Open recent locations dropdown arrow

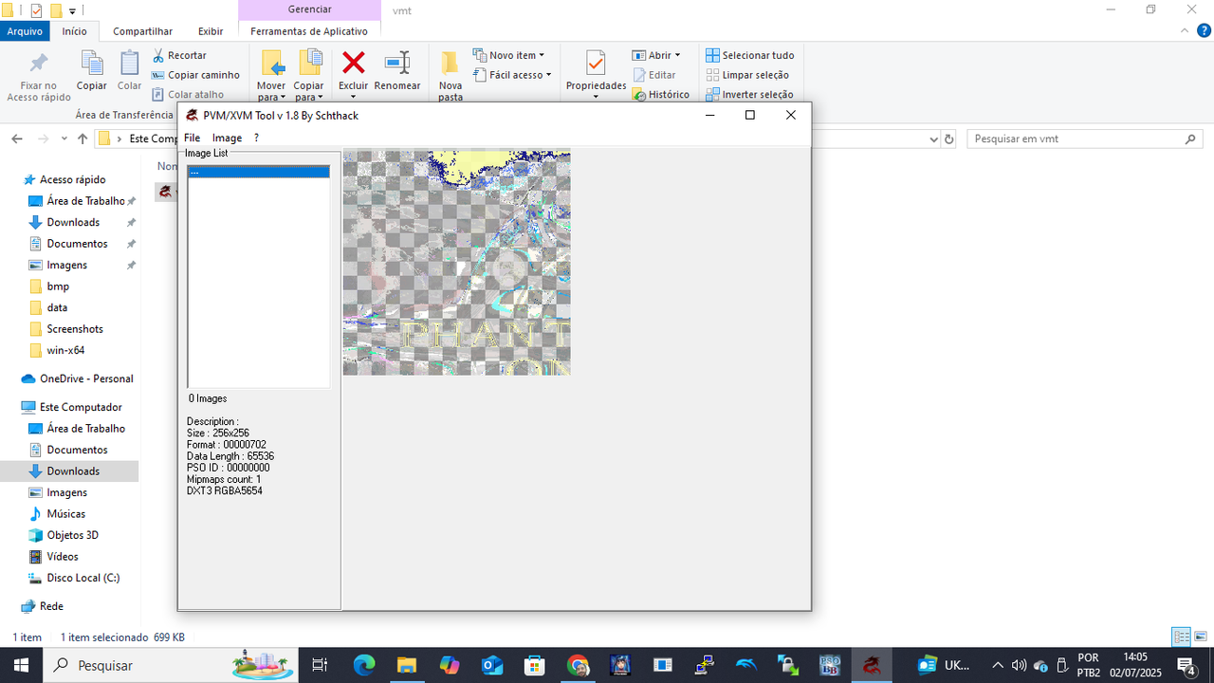click(64, 138)
